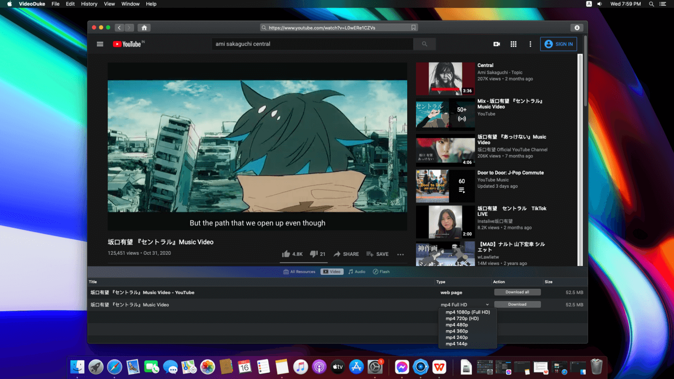674x379 pixels.
Task: Open the YouTube hamburger guide menu
Action: click(x=100, y=44)
